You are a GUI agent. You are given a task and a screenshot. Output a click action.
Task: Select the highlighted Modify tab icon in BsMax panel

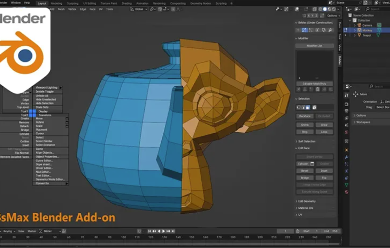(x=305, y=30)
